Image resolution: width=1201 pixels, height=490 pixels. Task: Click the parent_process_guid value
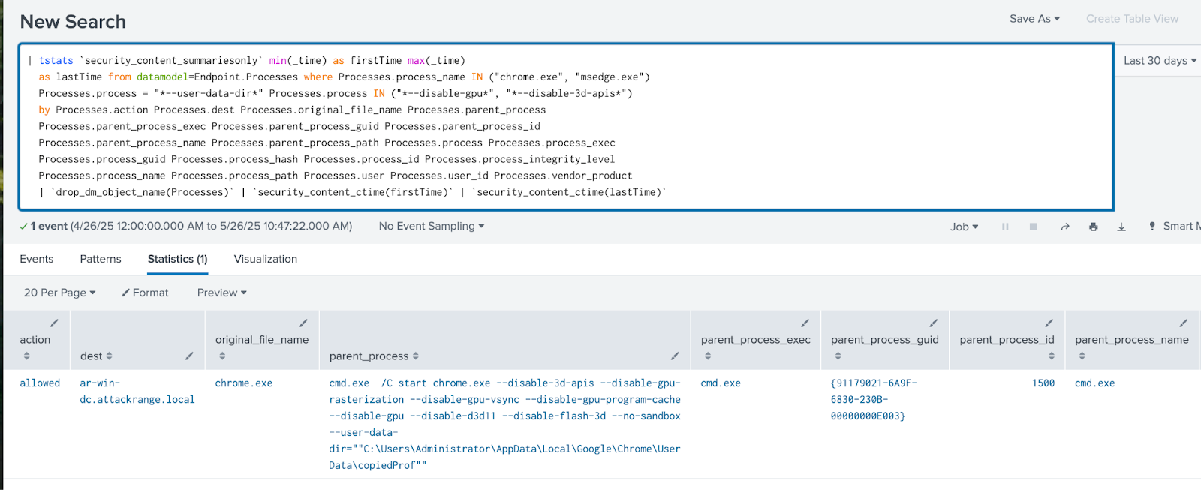[x=874, y=400]
